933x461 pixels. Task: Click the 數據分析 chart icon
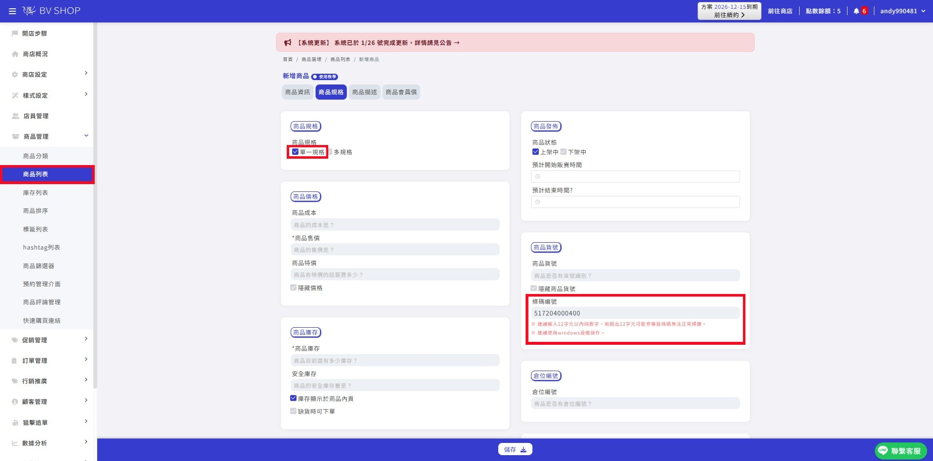[x=15, y=443]
